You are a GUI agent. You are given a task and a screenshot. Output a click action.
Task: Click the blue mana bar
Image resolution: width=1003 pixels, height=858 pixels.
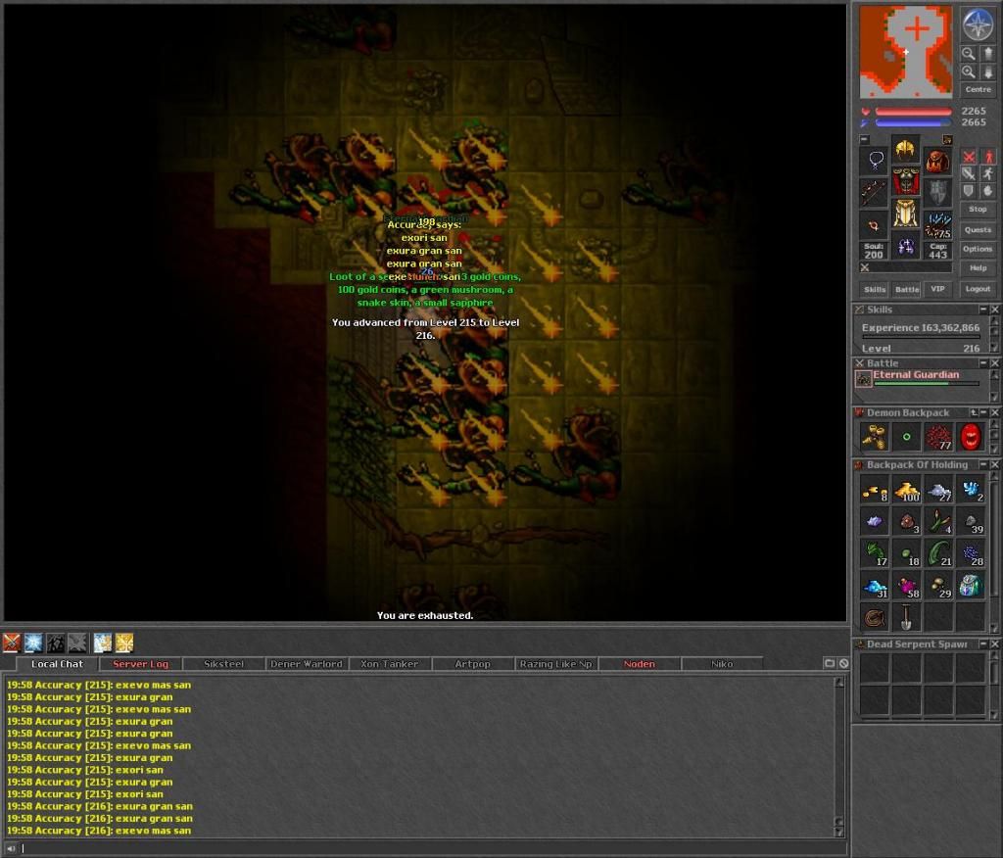[913, 122]
